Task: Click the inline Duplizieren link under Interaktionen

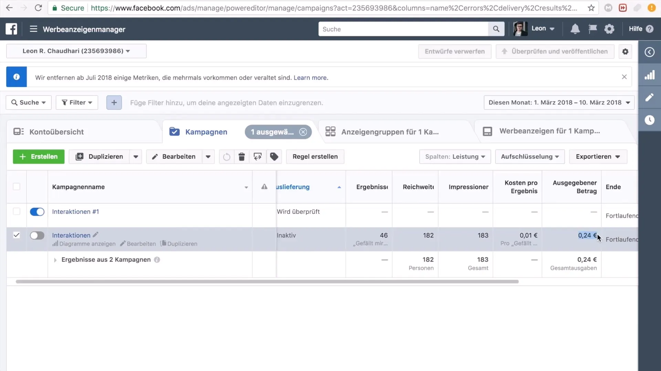Action: point(179,244)
